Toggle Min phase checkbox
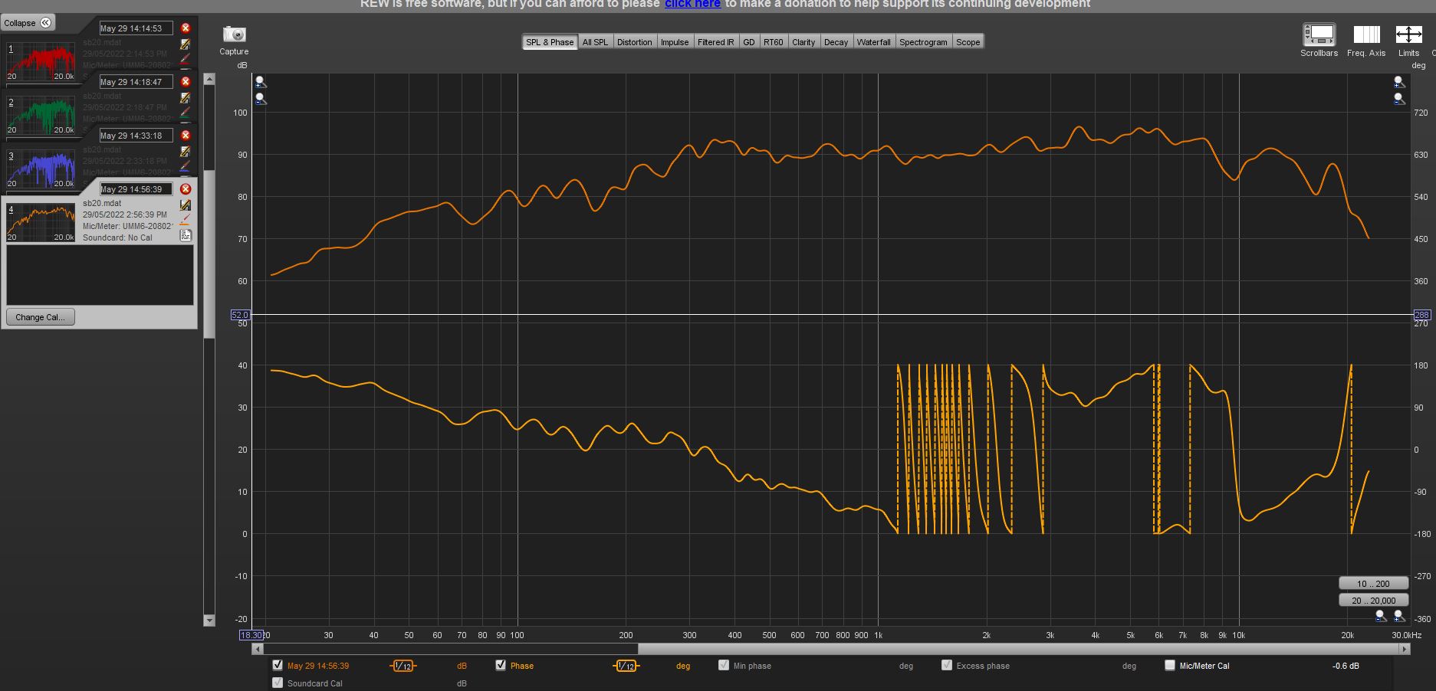This screenshot has width=1436, height=691. point(724,665)
